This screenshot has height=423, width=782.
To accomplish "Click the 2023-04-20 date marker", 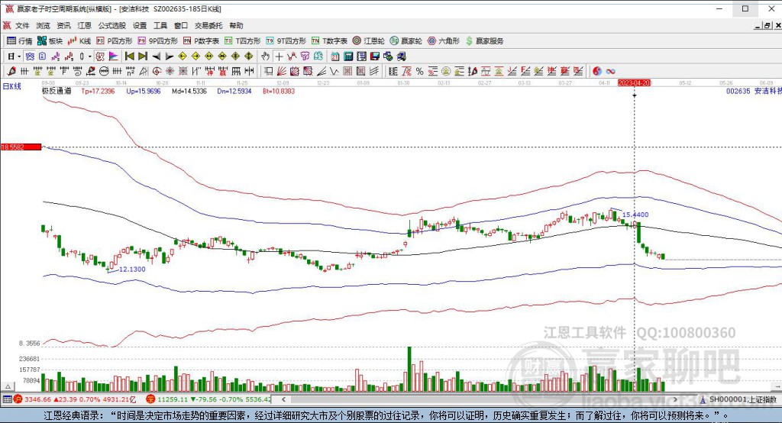I will tap(633, 82).
